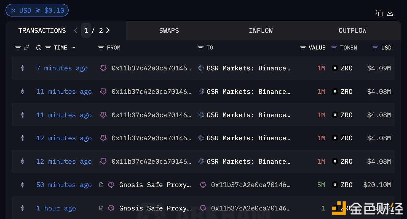Go to next page of transactions
407x219 pixels.
[x=108, y=31]
